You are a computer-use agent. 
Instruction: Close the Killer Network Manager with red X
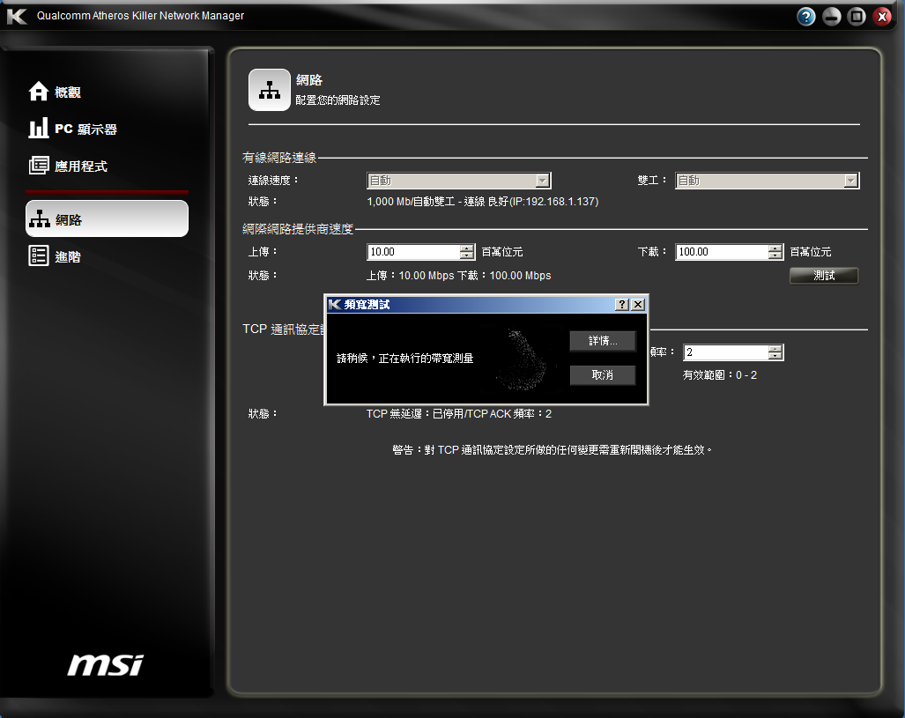tap(882, 16)
